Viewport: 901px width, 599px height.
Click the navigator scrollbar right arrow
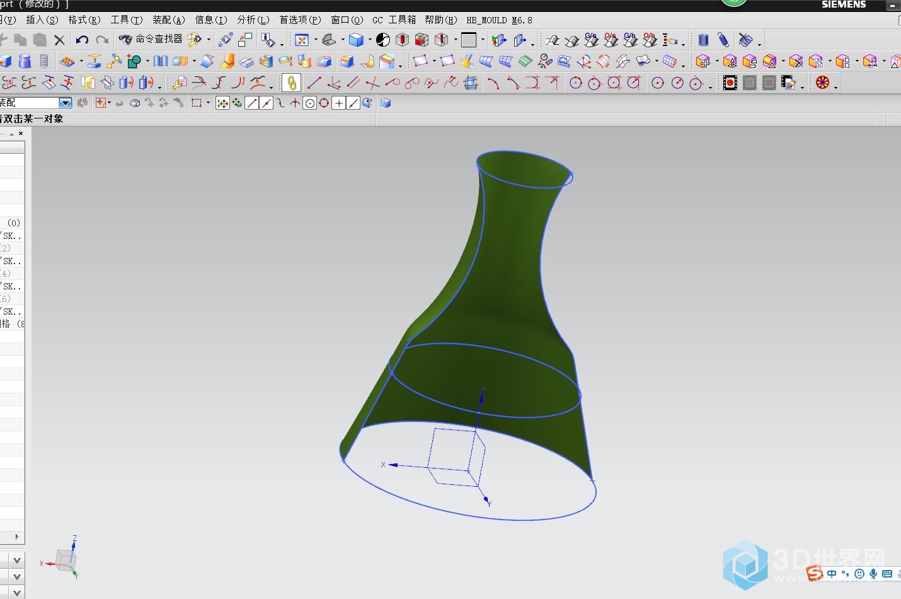click(17, 537)
